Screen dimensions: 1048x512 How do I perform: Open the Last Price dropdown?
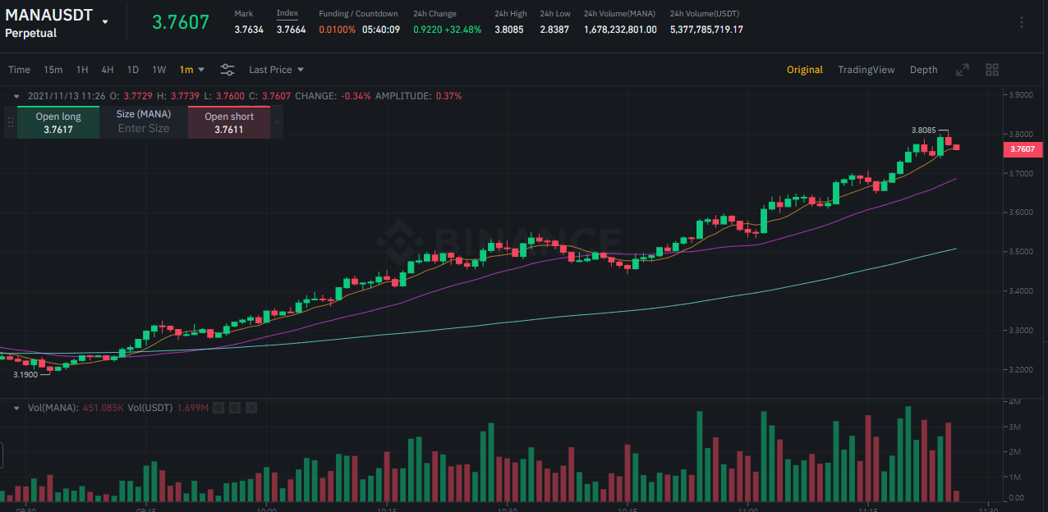point(277,70)
